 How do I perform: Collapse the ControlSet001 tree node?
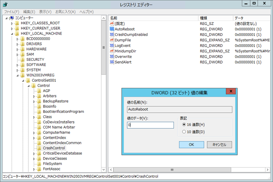point(23,81)
